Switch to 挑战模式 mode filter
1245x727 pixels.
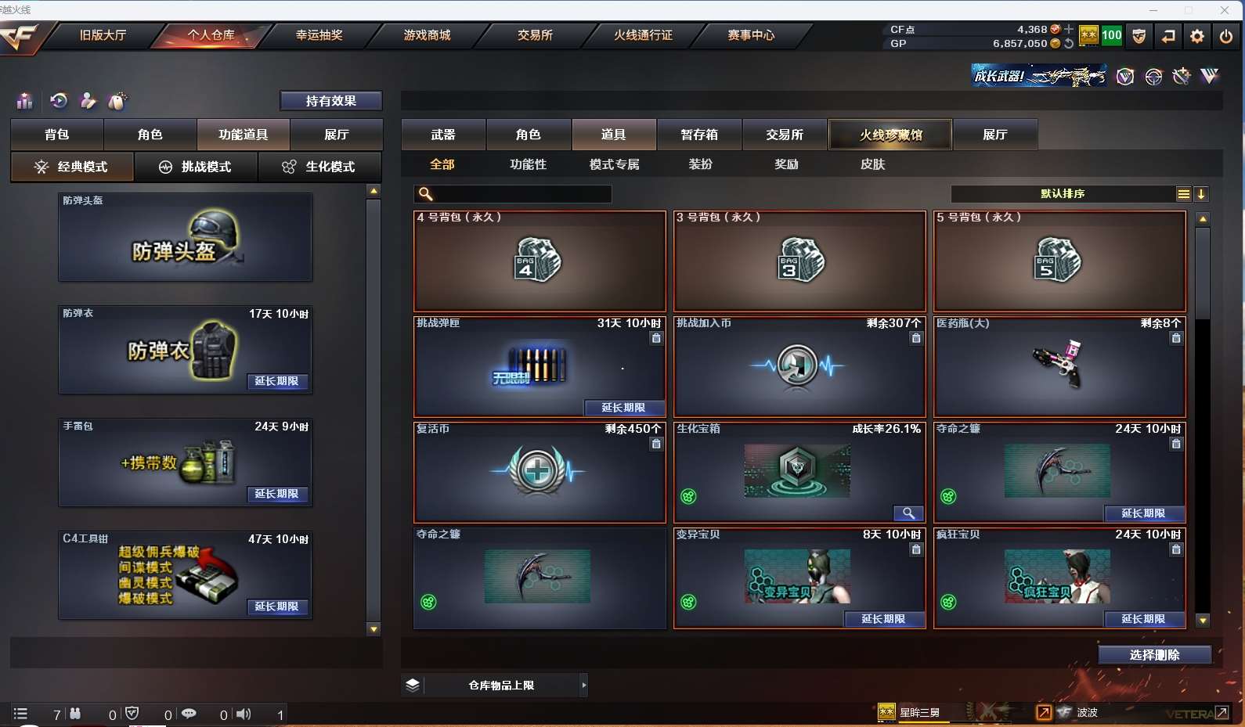click(x=196, y=167)
